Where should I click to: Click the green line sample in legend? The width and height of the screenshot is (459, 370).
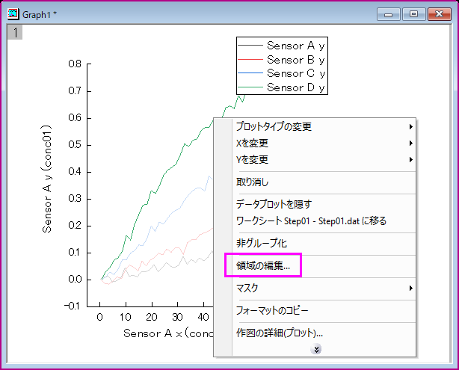coord(250,87)
